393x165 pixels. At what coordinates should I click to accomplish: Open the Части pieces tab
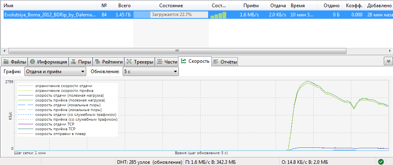(x=166, y=62)
